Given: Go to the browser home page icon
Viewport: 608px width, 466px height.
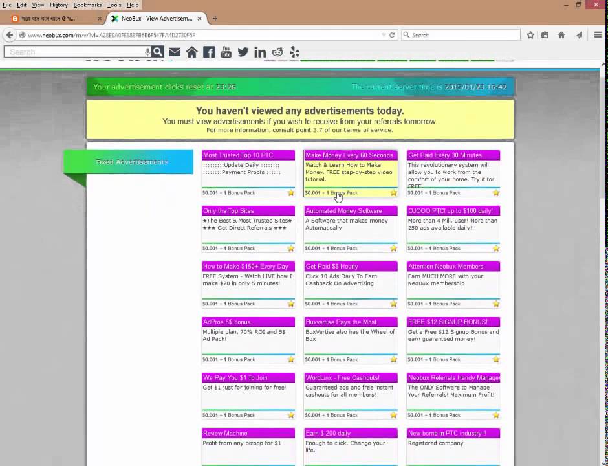Looking at the screenshot, I should coord(561,35).
